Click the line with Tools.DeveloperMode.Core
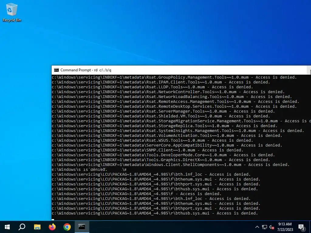 (x=163, y=155)
